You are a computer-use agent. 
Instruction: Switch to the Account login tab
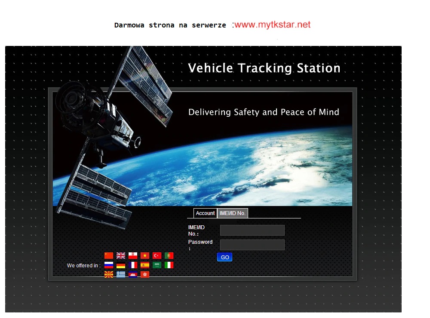pos(205,213)
